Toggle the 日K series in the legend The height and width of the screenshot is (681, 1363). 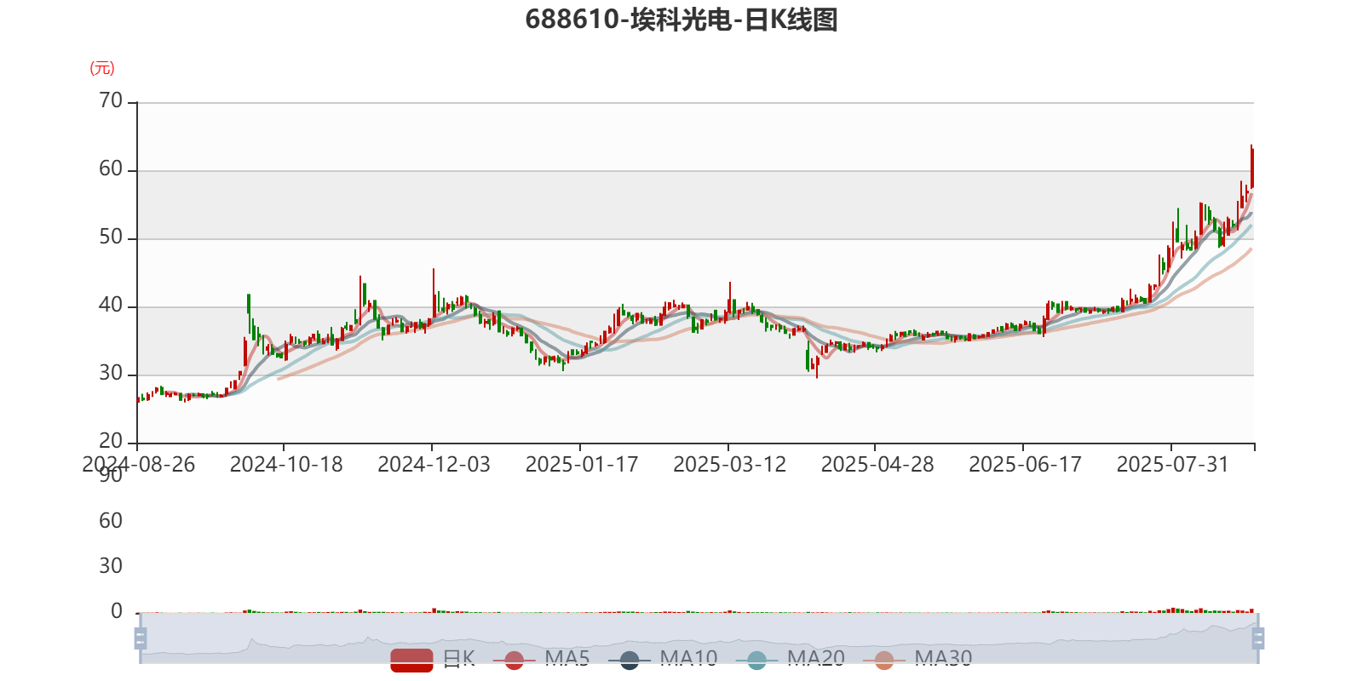433,659
